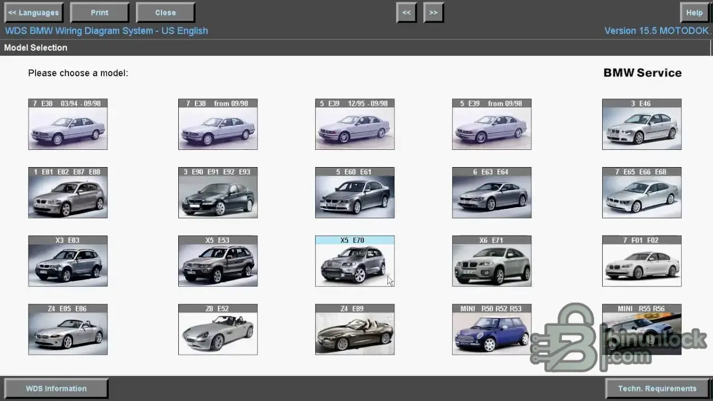Open the 3 E46 model thumbnail

642,124
